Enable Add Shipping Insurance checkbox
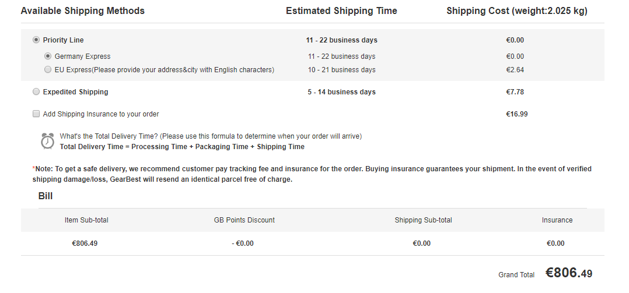This screenshot has height=293, width=629. tap(36, 114)
